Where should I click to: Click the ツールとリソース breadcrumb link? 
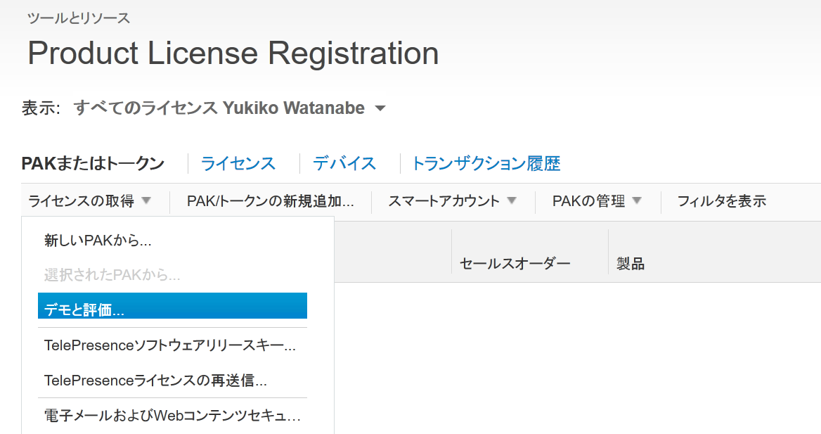pos(78,18)
